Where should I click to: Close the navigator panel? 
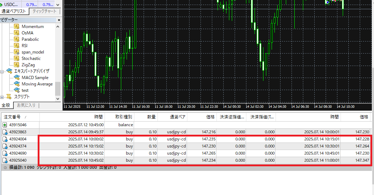click(59, 20)
